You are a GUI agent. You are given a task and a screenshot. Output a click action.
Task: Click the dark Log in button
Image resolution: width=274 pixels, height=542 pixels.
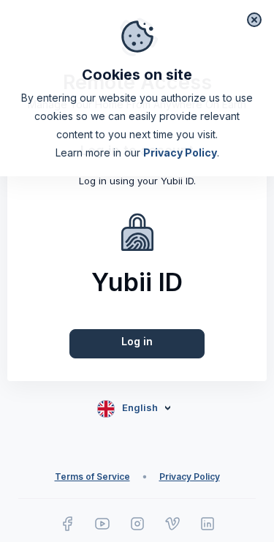coord(137,344)
